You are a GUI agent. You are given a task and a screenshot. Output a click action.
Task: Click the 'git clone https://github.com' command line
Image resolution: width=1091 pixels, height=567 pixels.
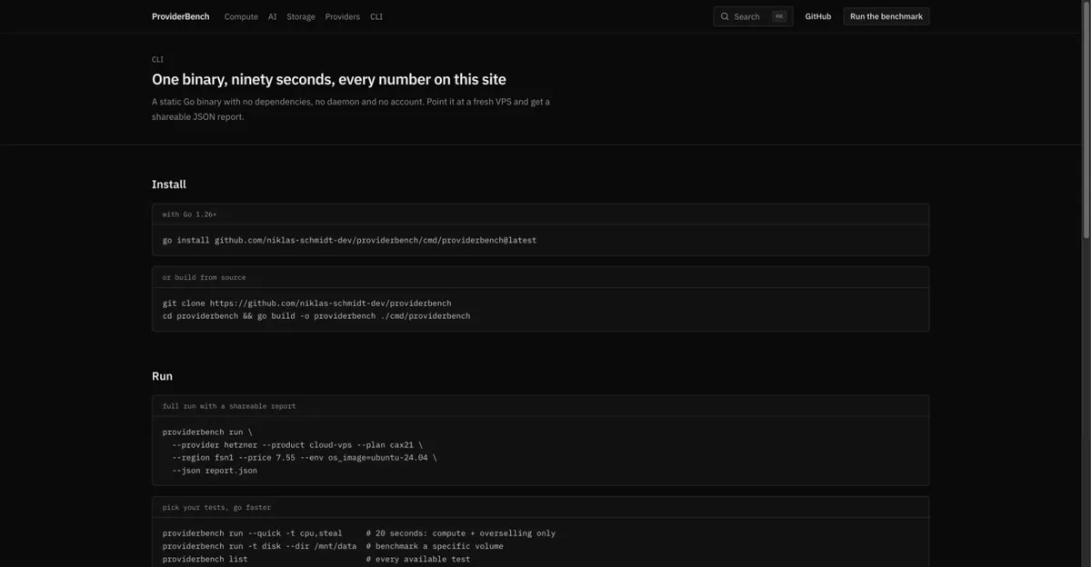coord(306,303)
